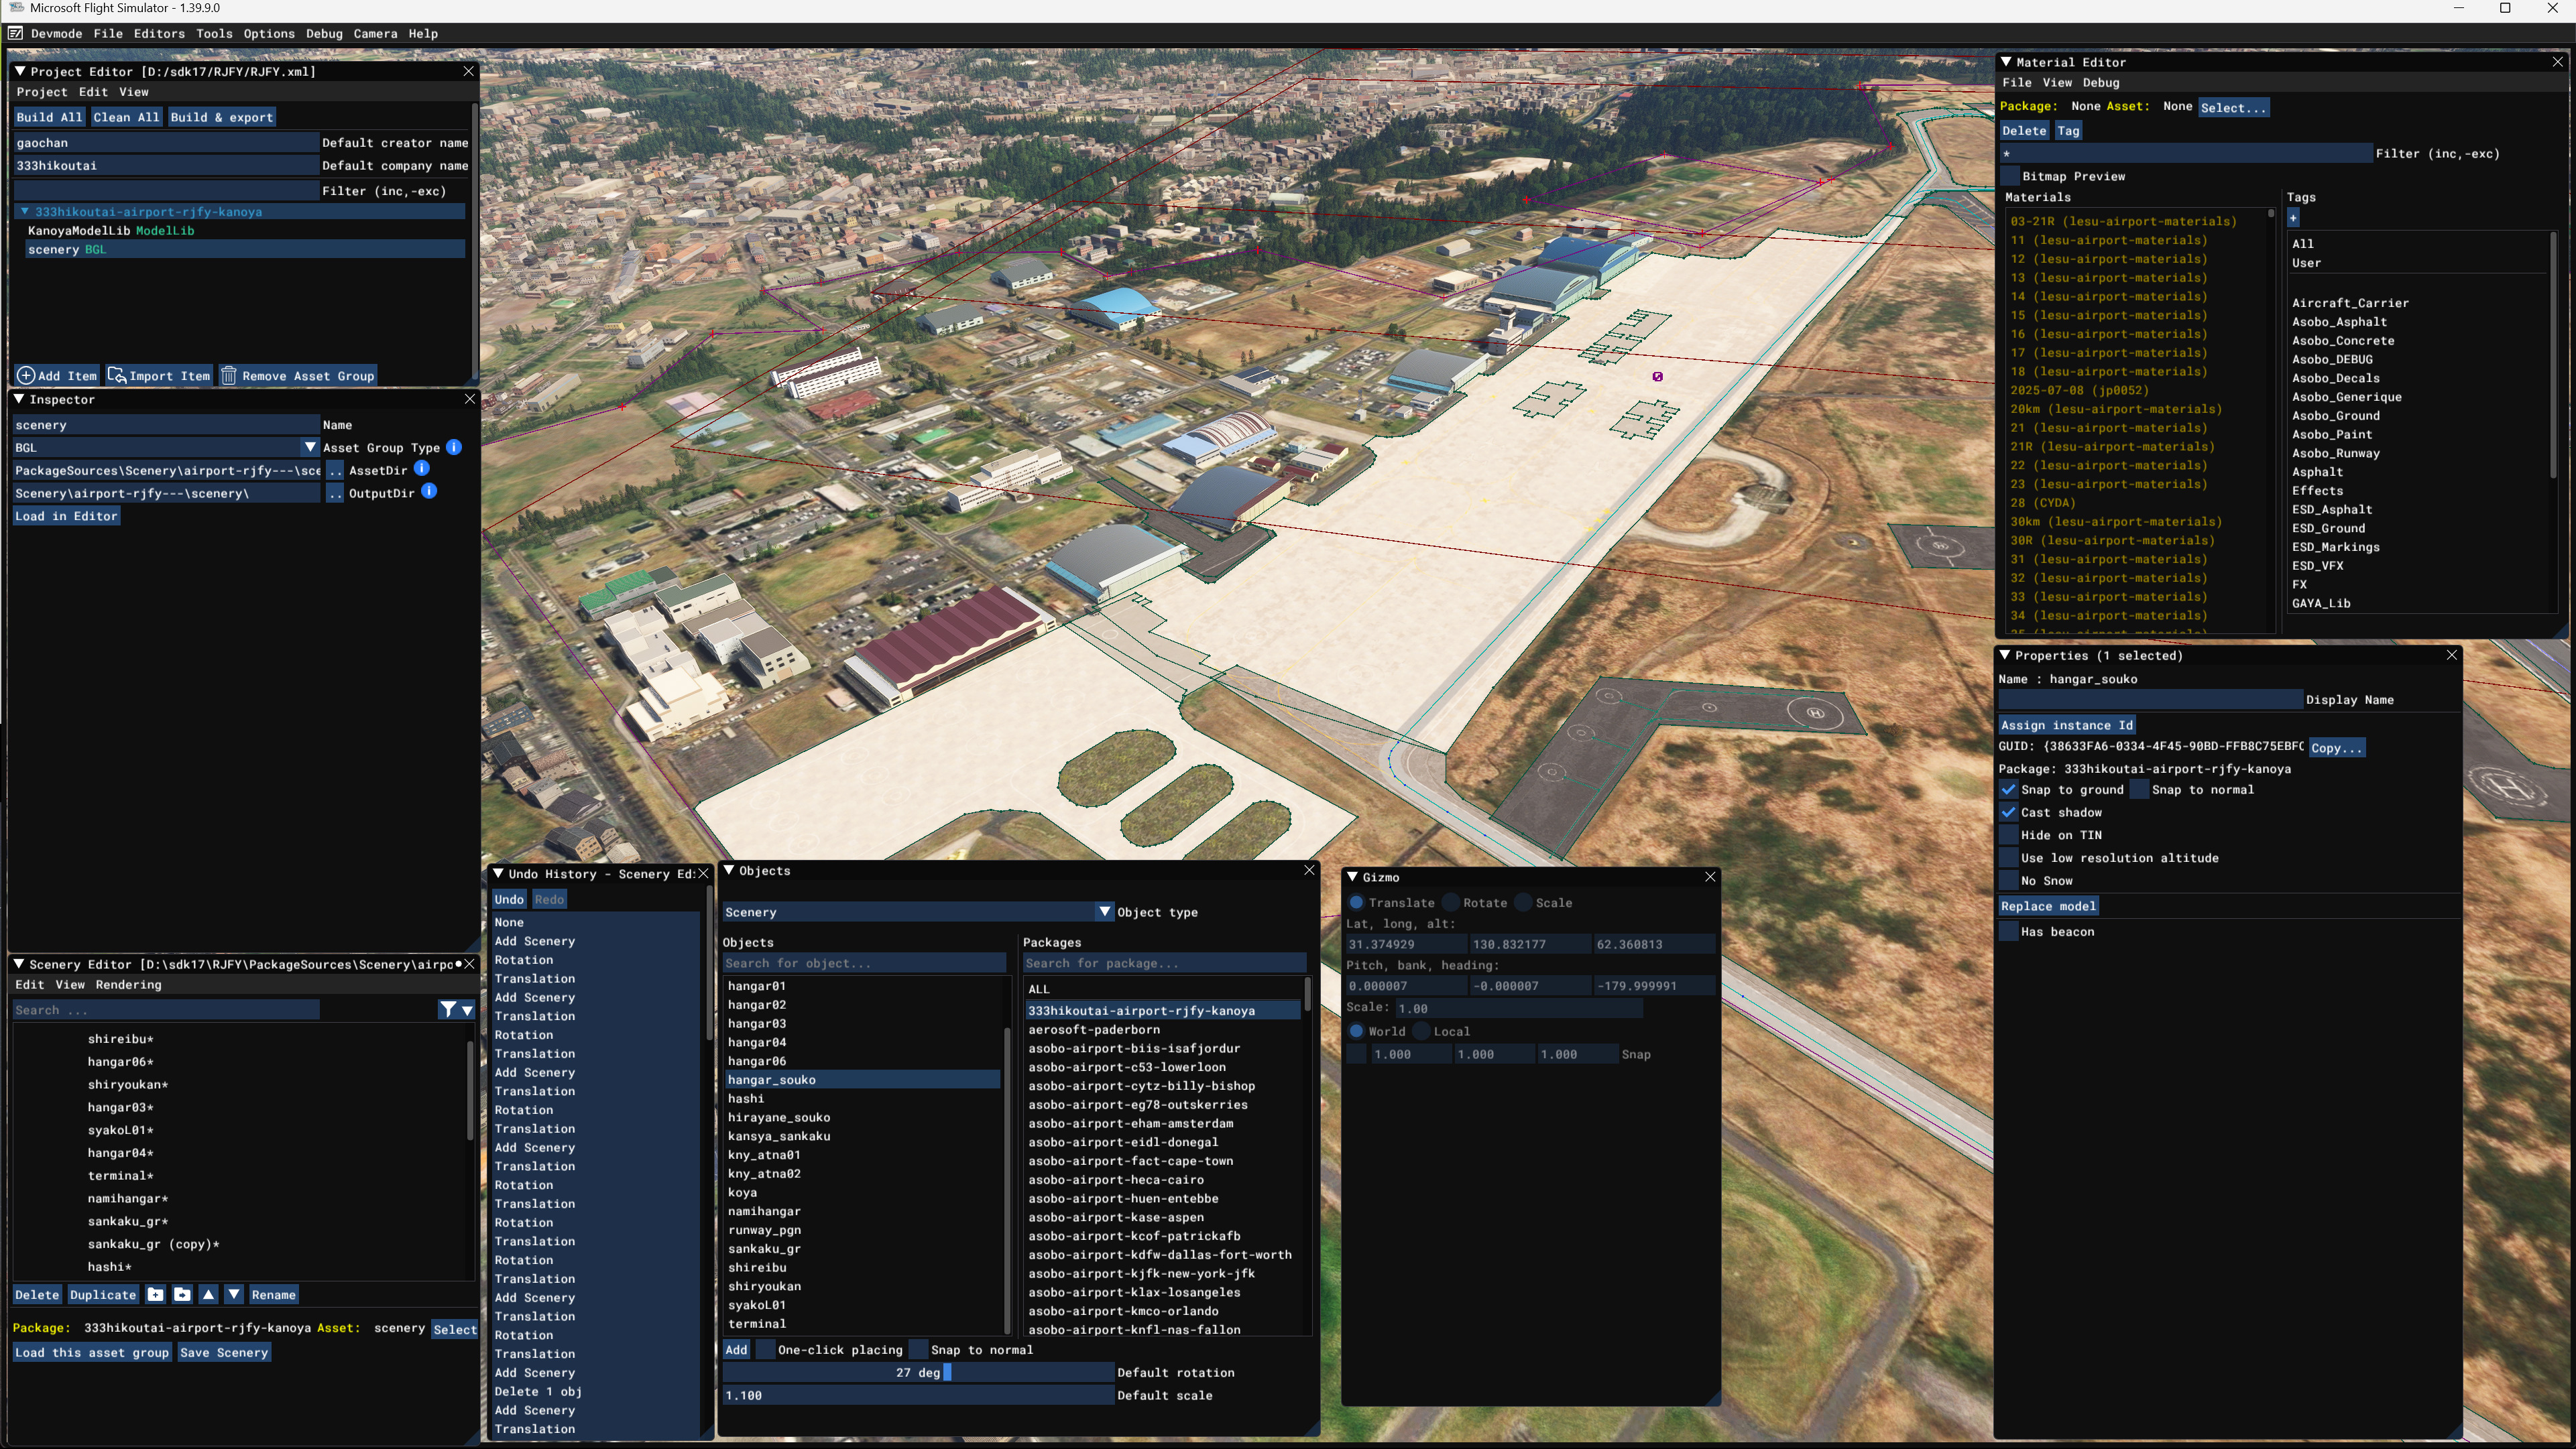Collapse the Undo History panel

(498, 873)
